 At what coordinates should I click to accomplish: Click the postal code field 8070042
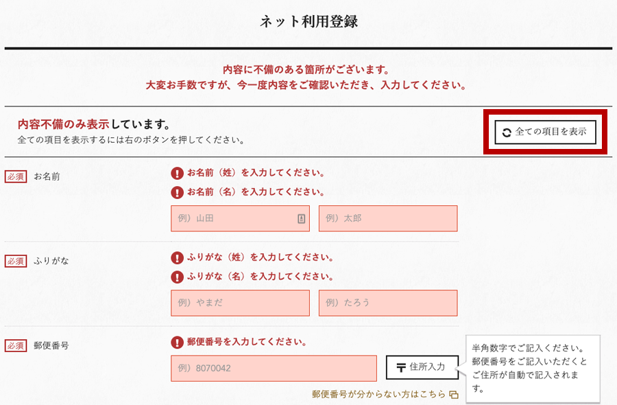pyautogui.click(x=274, y=369)
